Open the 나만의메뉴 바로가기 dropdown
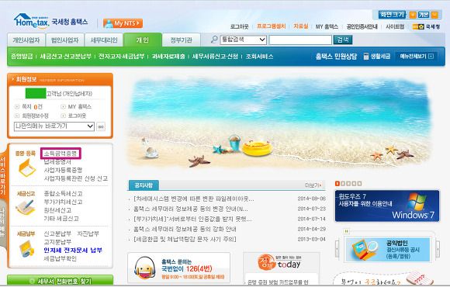 click(54, 126)
